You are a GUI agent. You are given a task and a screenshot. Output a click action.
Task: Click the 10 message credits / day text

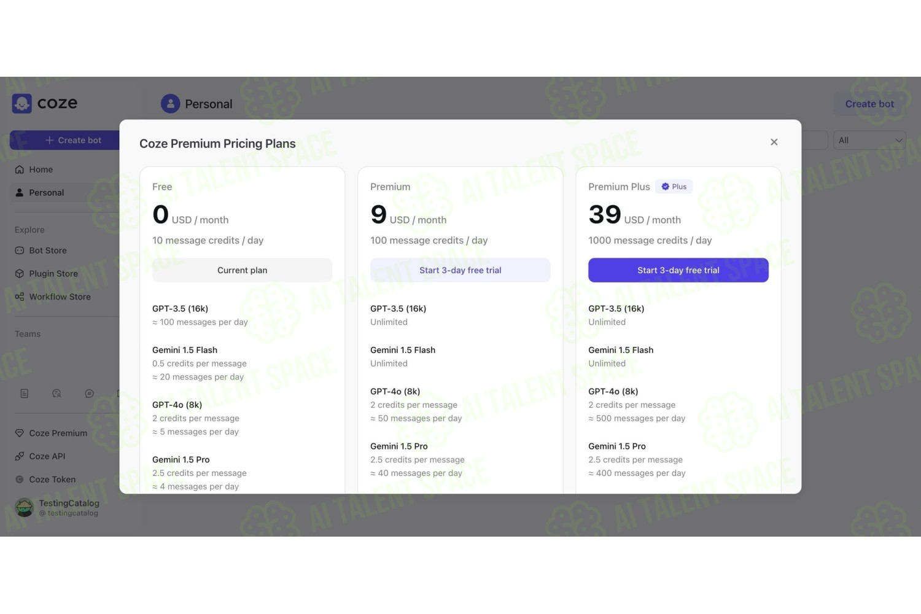pyautogui.click(x=208, y=241)
